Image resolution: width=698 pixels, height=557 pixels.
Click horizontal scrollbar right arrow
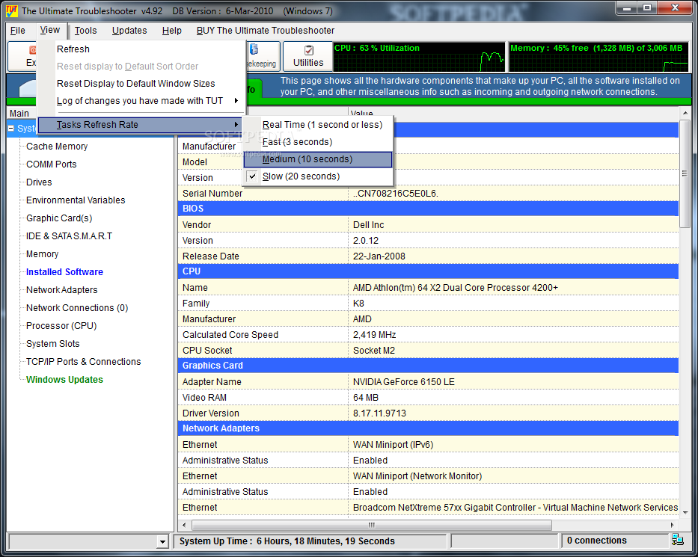click(673, 525)
